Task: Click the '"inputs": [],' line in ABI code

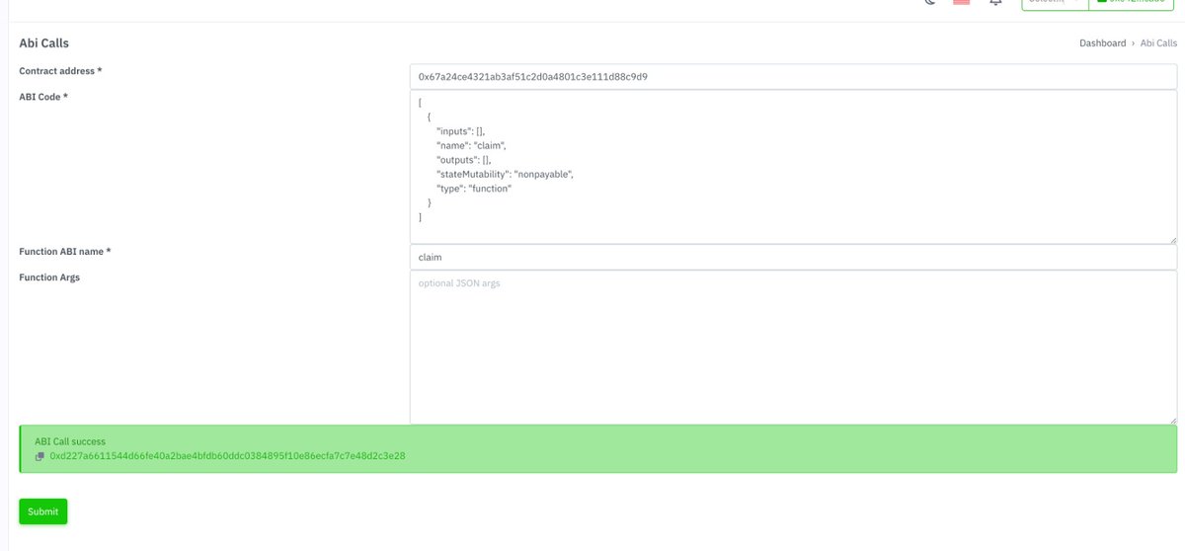Action: (461, 131)
